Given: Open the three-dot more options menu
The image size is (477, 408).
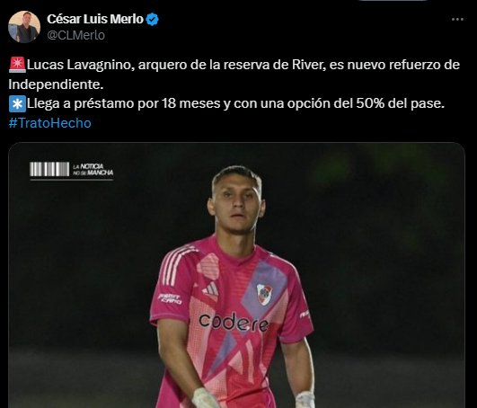Looking at the screenshot, I should coord(457,20).
